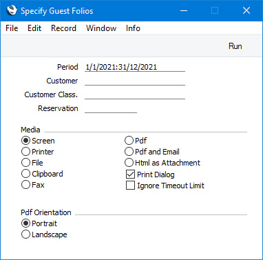The image size is (263, 260).
Task: Open the Record menu
Action: coord(63,28)
